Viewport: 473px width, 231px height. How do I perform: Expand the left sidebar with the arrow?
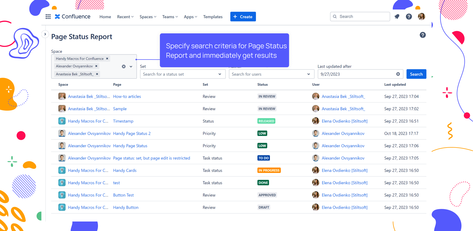click(45, 34)
